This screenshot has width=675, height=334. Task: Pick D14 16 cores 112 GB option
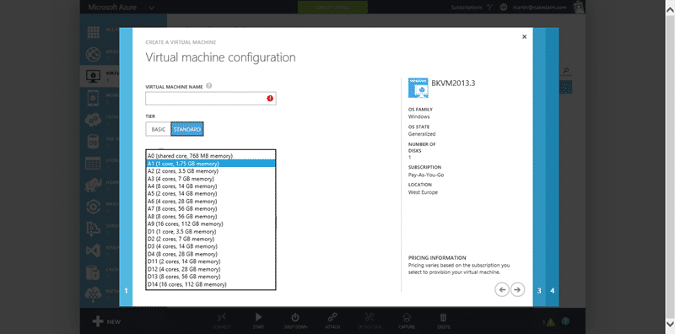pyautogui.click(x=210, y=284)
